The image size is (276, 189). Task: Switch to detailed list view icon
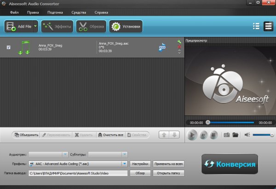[x=268, y=26]
